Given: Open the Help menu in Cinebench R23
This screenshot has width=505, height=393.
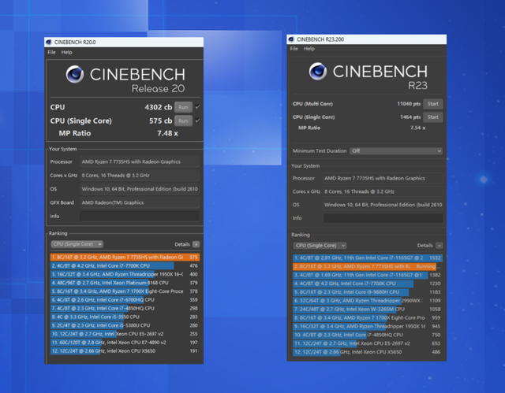Looking at the screenshot, I should 309,48.
